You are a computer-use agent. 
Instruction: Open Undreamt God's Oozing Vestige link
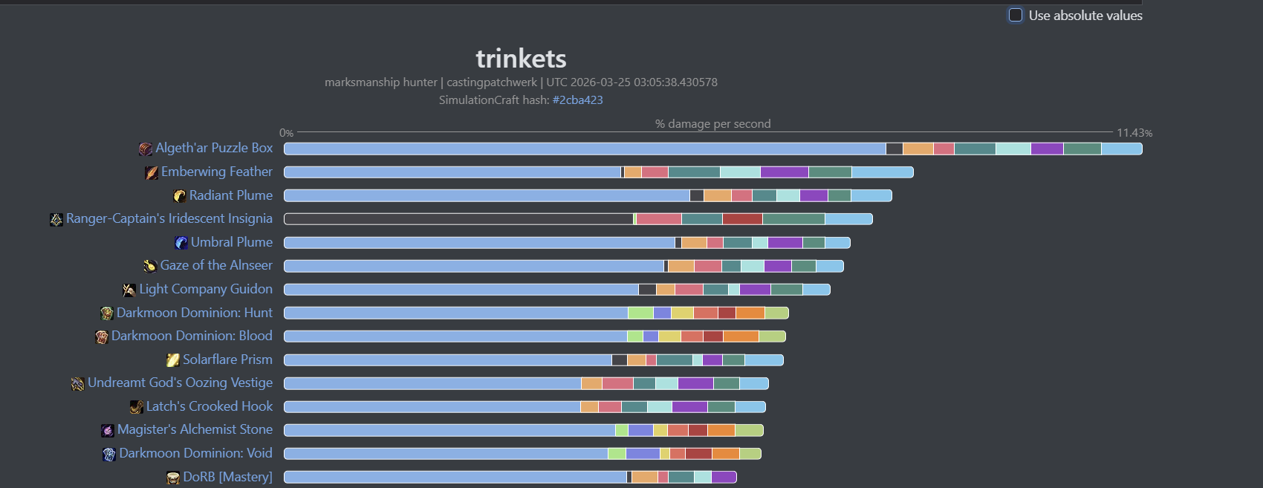pos(181,383)
